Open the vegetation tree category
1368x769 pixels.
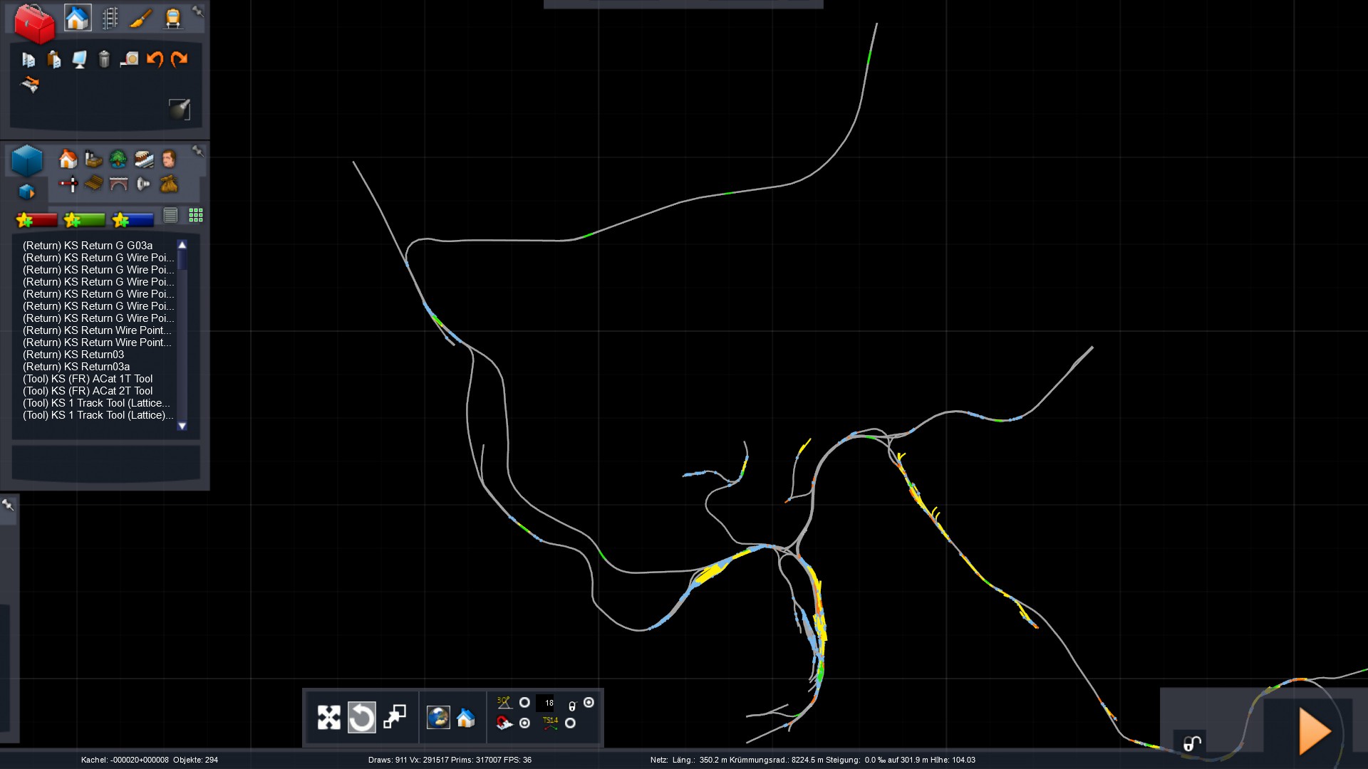coord(118,159)
